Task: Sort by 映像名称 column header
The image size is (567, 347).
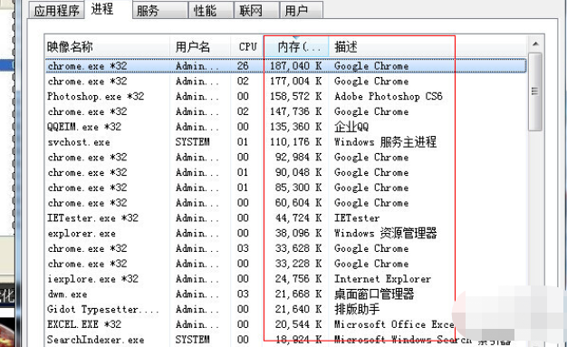Action: [108, 47]
